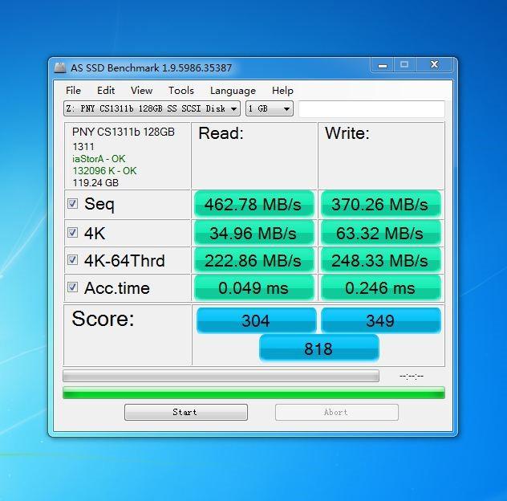Click the Score: label

pyautogui.click(x=103, y=319)
